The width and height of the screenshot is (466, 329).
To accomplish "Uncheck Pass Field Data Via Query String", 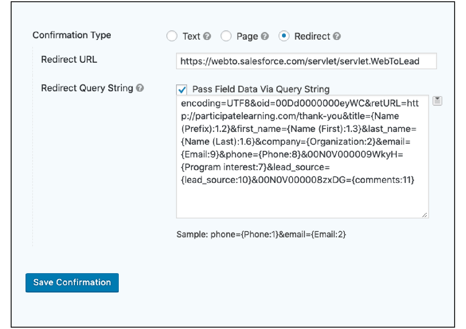I will [x=182, y=89].
